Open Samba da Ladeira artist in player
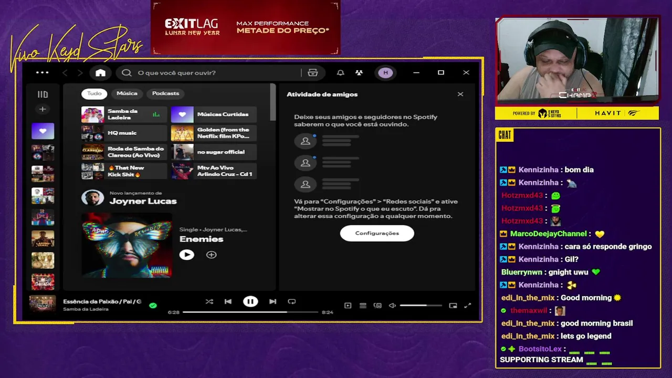672x378 pixels. click(x=86, y=309)
